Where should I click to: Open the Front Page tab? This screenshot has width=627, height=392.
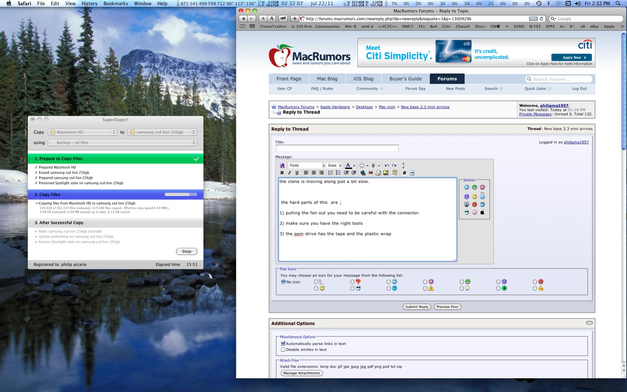click(289, 79)
